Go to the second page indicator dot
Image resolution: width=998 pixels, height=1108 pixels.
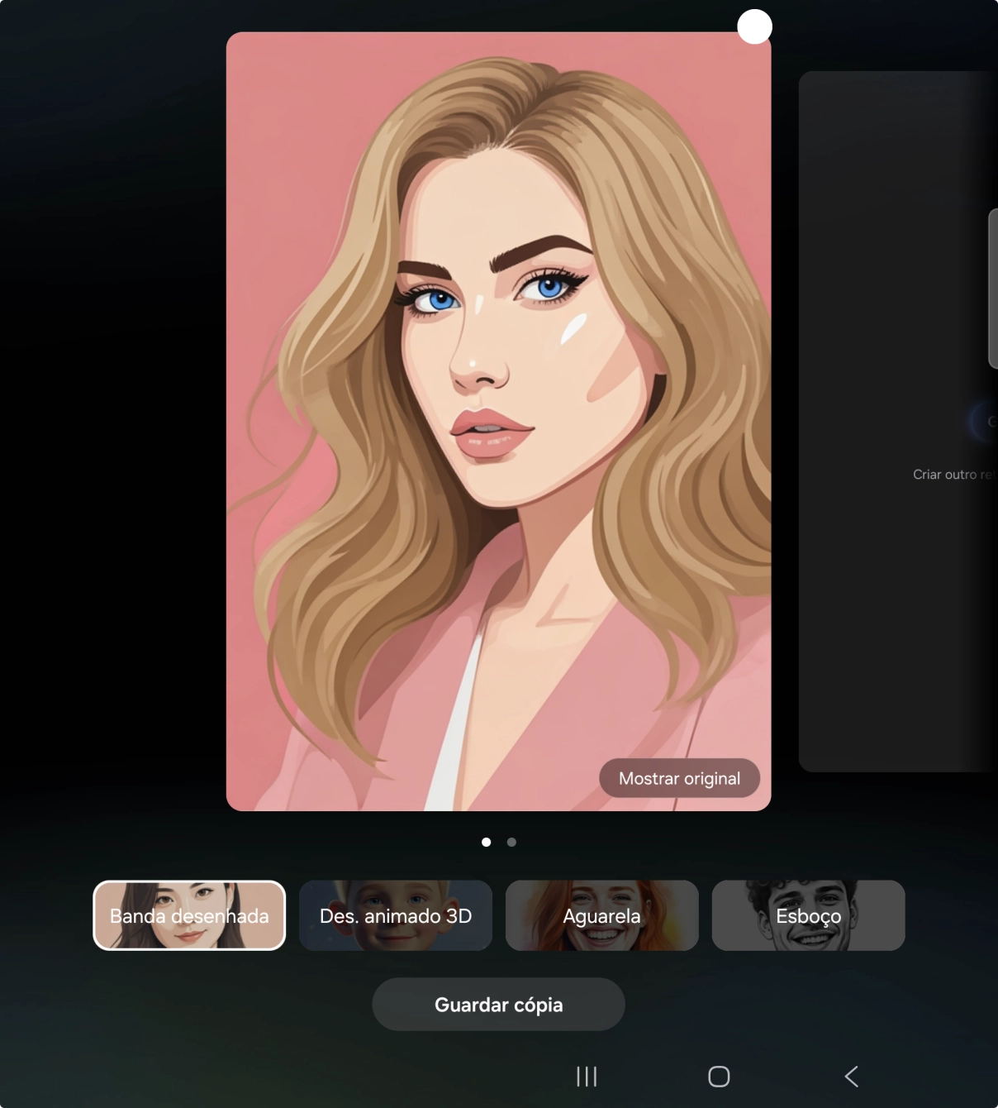511,842
